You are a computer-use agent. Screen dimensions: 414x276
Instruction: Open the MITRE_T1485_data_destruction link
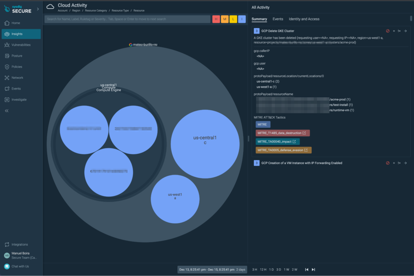tap(282, 133)
